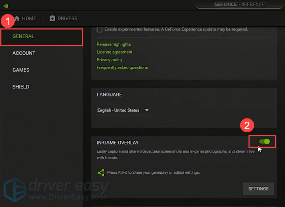285x207 pixels.
Task: Enable the experimental features checkbox
Action: [100, 29]
